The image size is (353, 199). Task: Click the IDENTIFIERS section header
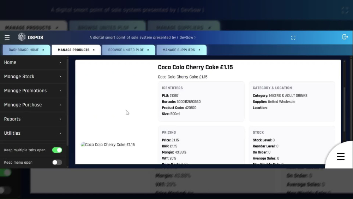(x=172, y=88)
